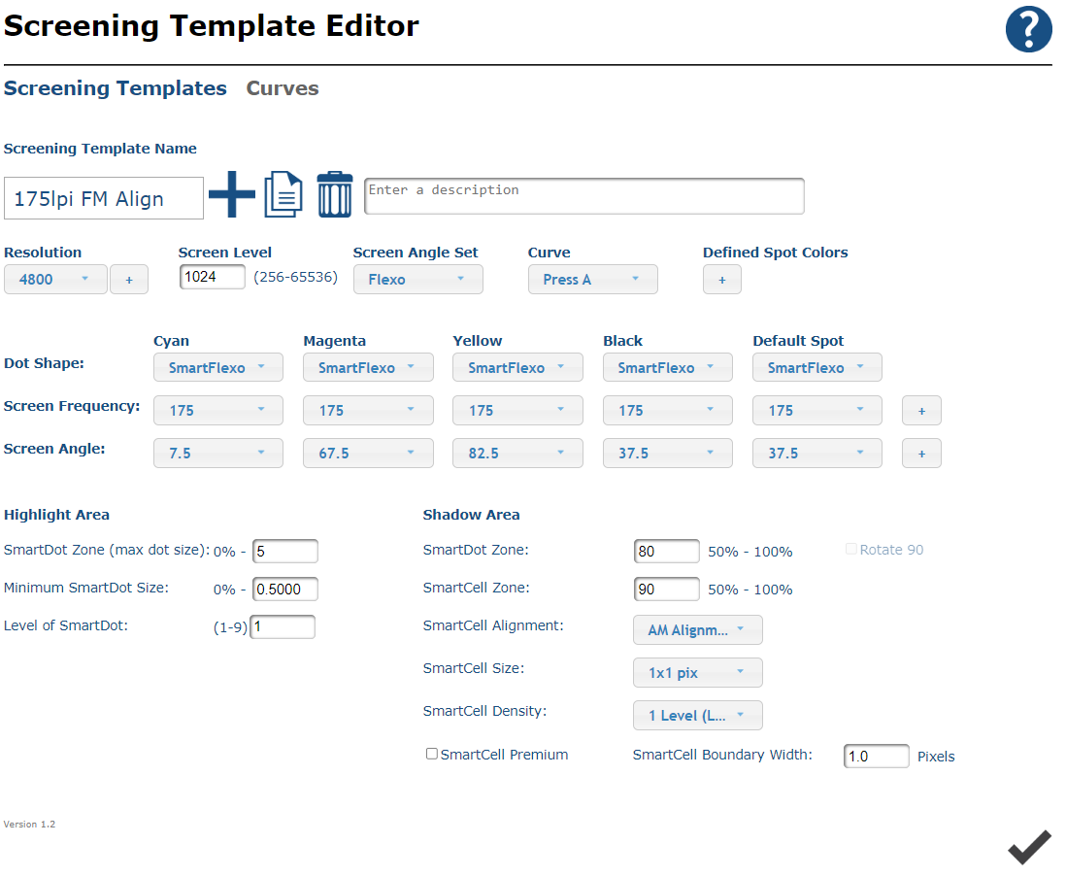Toggle the Rotate 90 option
The width and height of the screenshot is (1066, 877).
[850, 549]
